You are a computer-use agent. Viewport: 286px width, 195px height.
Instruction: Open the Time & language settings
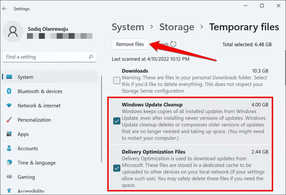point(36,163)
